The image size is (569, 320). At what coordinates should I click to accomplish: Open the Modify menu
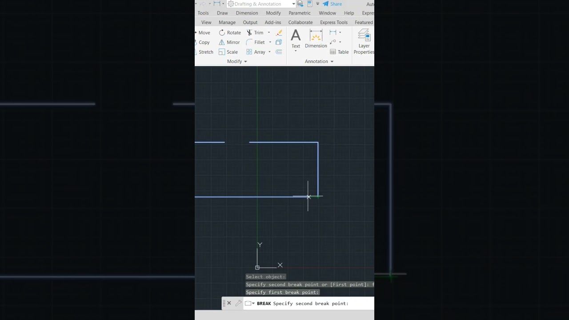click(273, 13)
